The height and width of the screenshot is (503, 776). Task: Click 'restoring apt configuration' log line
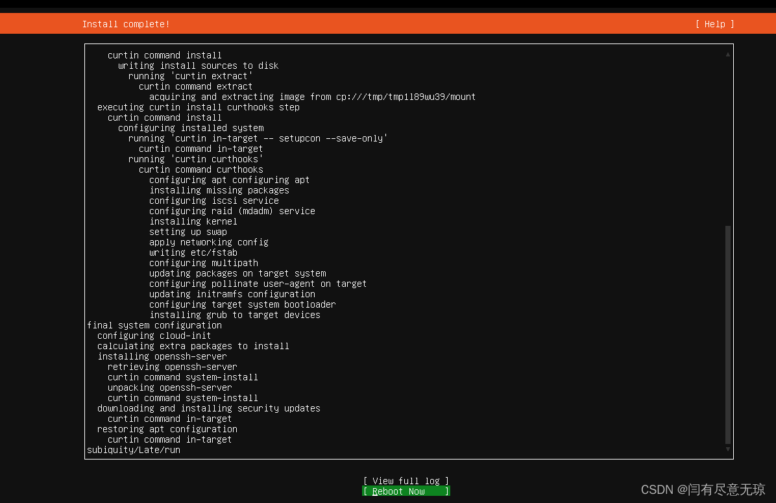[x=167, y=429]
